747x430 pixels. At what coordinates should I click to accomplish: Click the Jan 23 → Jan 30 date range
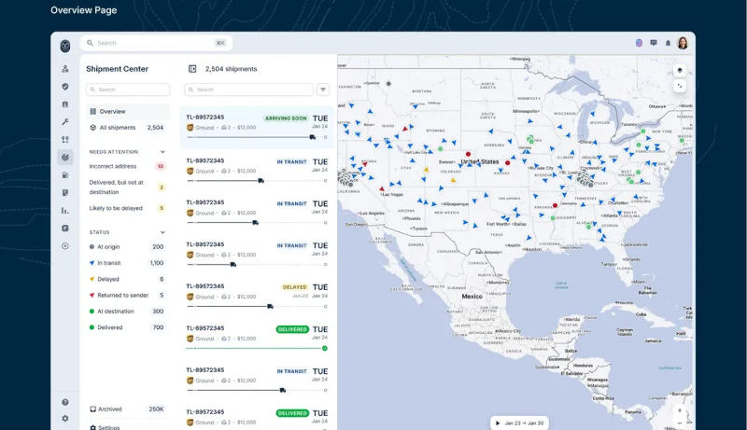point(524,423)
